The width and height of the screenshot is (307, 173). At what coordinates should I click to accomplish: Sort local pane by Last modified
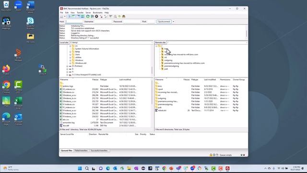(x=125, y=80)
